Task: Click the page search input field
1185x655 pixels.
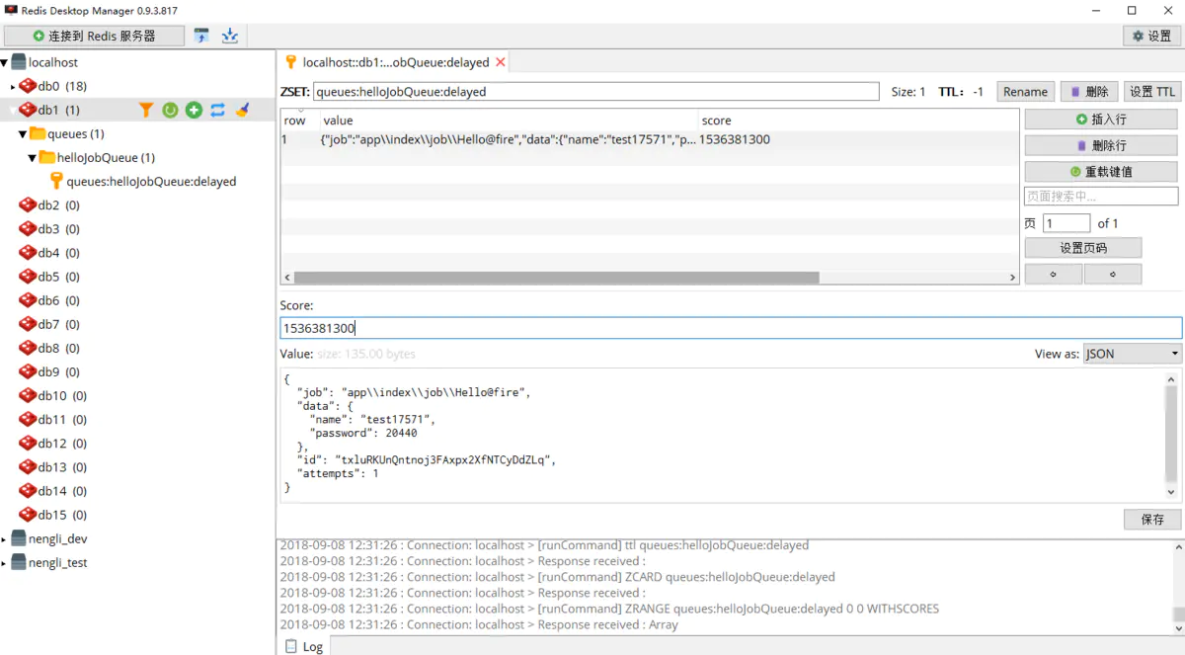Action: (x=1101, y=197)
